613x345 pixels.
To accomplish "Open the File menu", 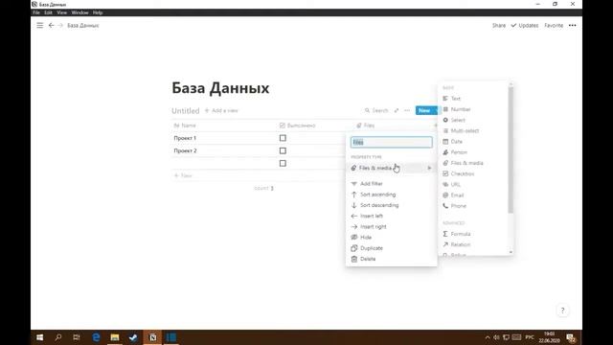I will tap(36, 12).
